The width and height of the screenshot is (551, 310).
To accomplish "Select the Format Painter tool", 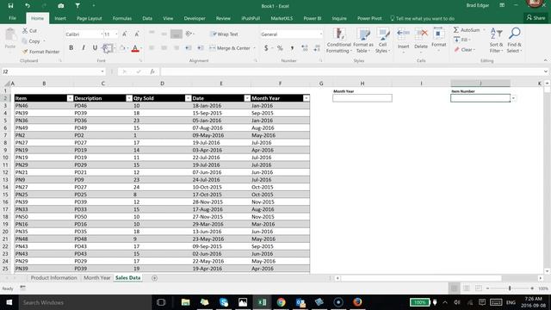I will (40, 52).
